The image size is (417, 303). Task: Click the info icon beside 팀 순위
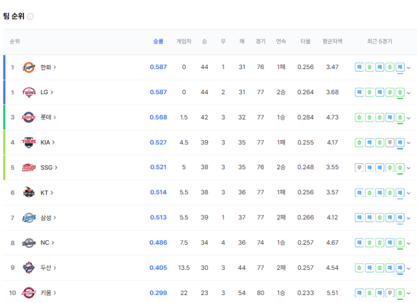click(x=30, y=16)
